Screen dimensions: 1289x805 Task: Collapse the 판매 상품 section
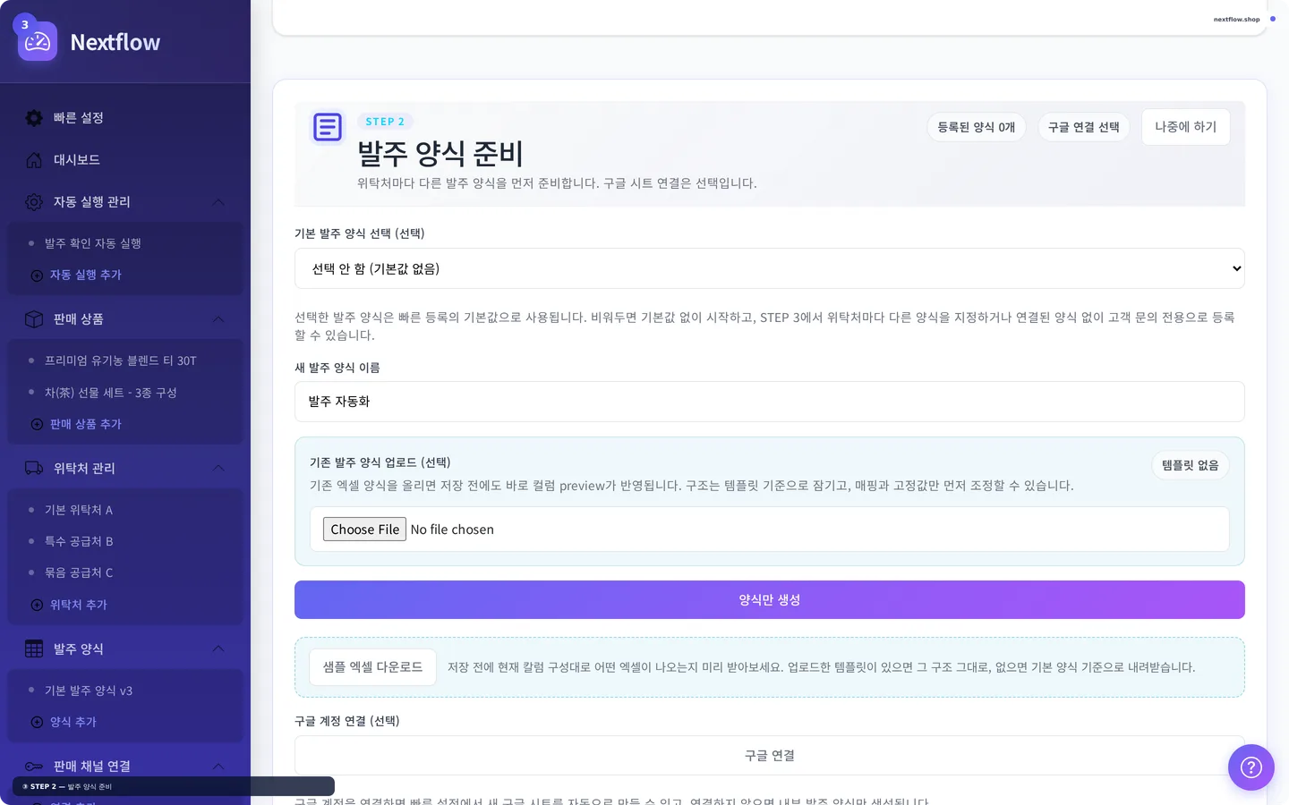coord(218,319)
